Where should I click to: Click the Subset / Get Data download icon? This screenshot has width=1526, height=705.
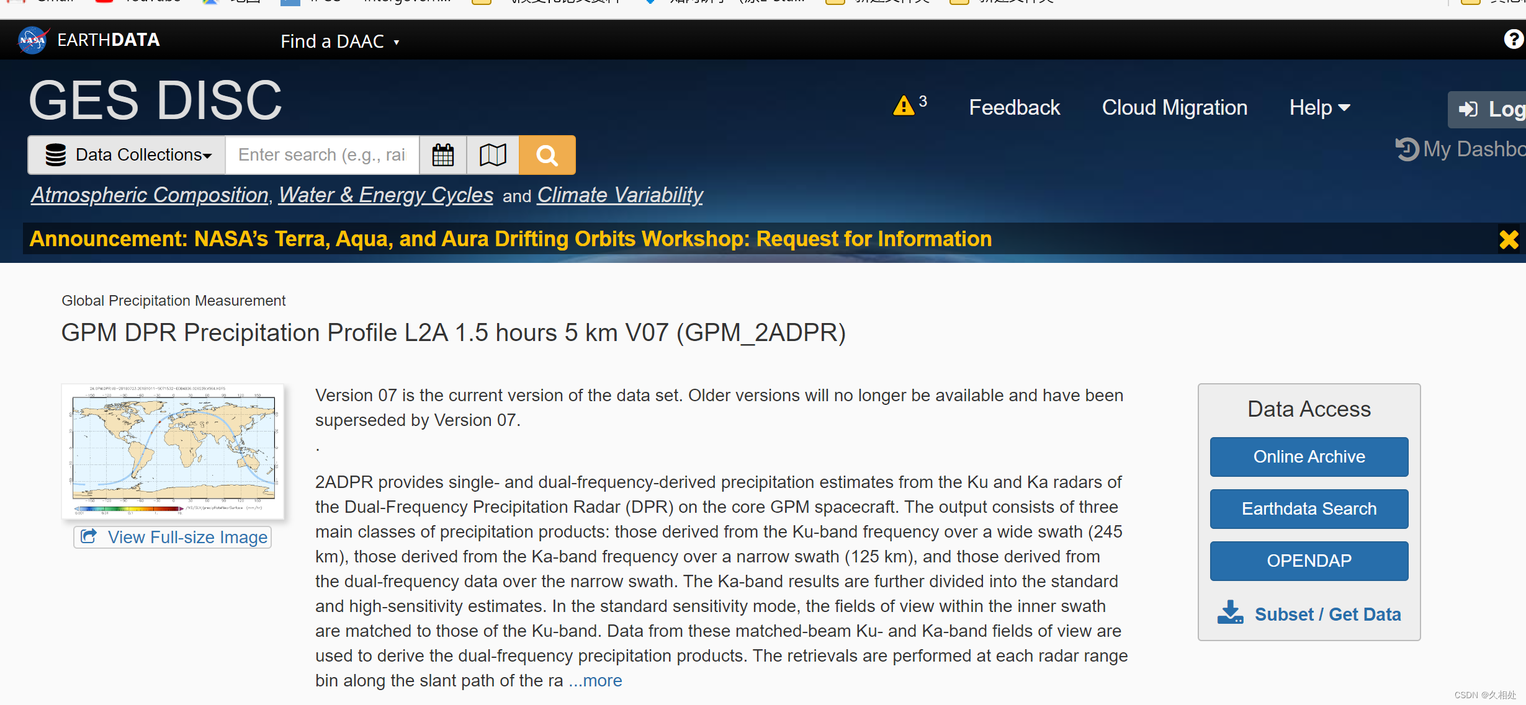pyautogui.click(x=1230, y=612)
